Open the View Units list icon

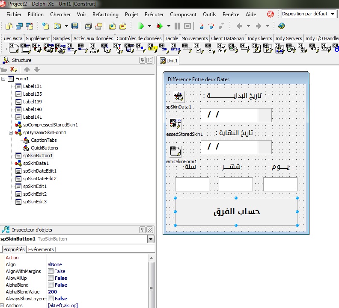9,26
